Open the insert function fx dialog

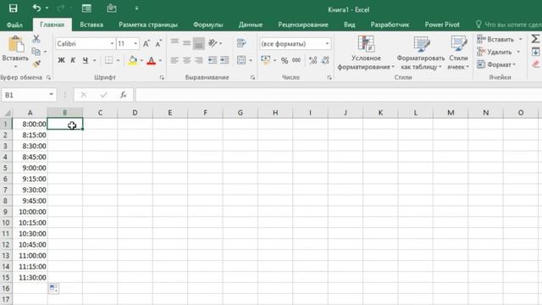124,95
